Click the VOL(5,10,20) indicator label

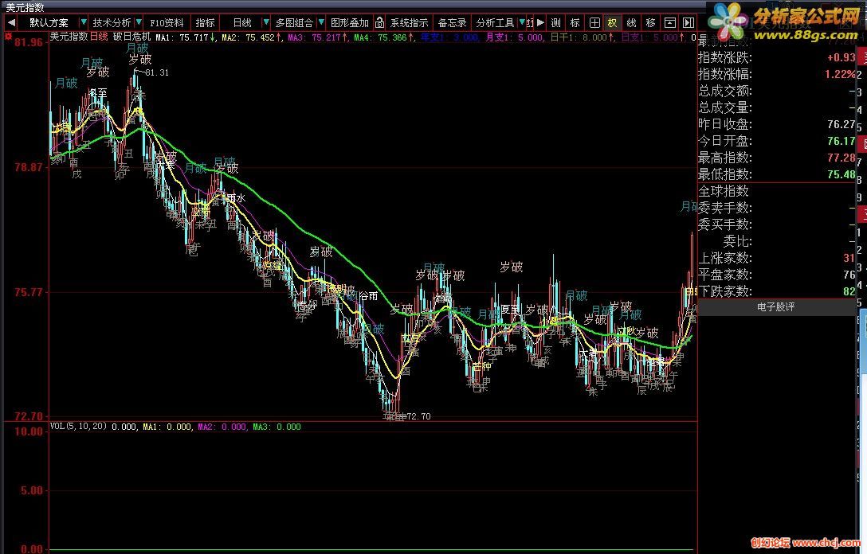[x=79, y=427]
